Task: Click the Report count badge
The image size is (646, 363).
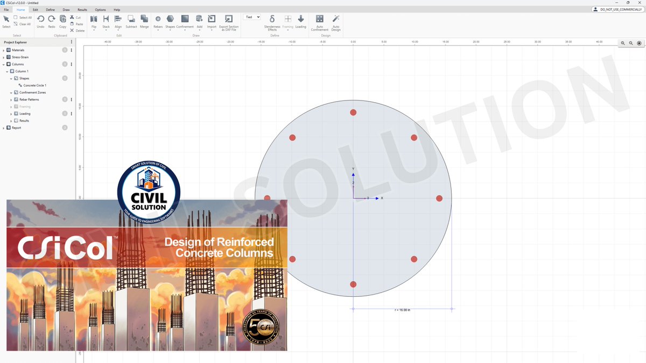Action: point(65,127)
